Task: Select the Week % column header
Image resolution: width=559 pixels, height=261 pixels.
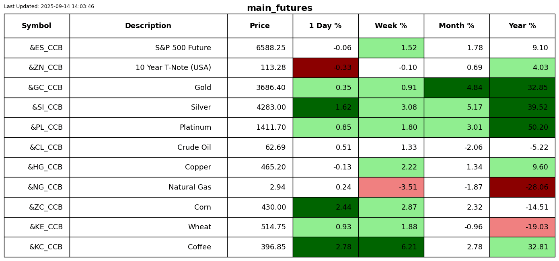Action: (x=391, y=26)
